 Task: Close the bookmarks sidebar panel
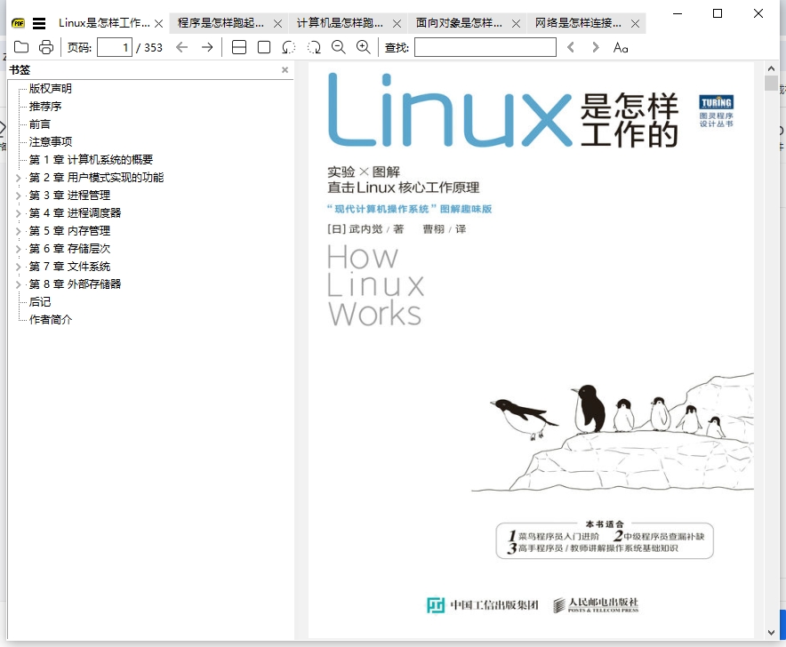point(285,69)
